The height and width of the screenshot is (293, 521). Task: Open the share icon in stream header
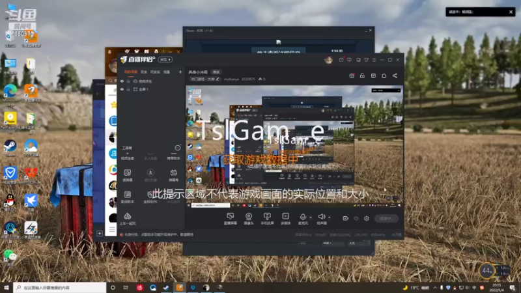(x=395, y=76)
